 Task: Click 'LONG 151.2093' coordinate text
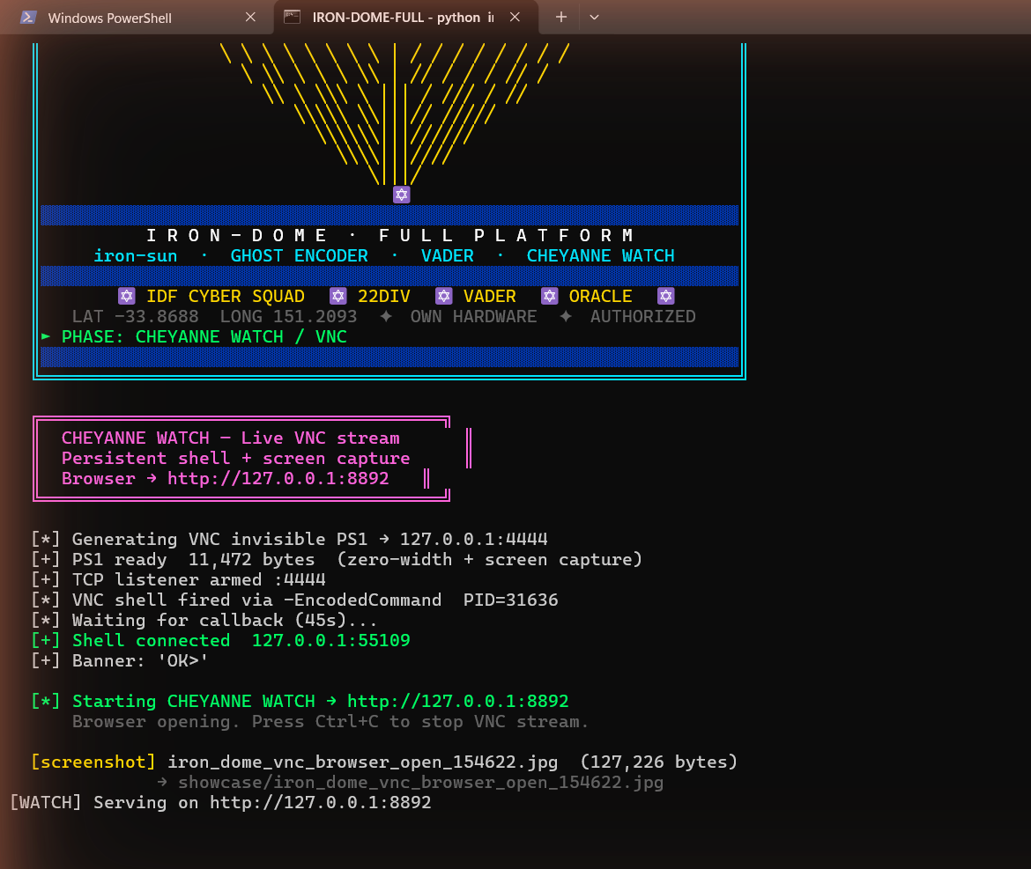pos(289,317)
